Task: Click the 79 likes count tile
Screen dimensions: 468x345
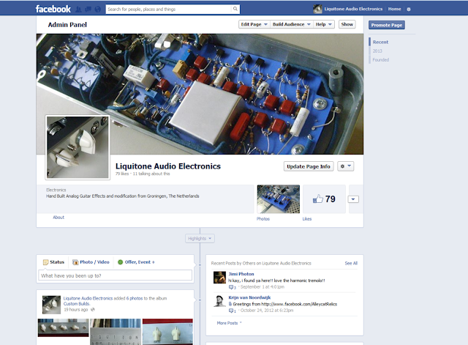Action: point(324,199)
